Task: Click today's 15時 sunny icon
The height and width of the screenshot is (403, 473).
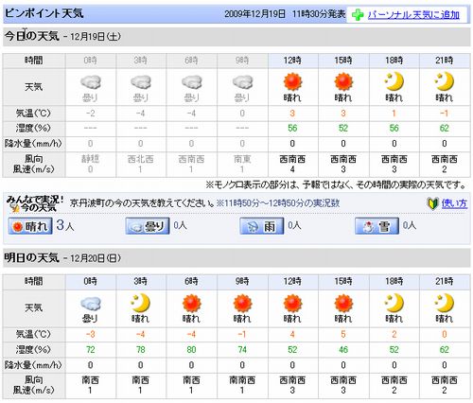Action: tap(343, 81)
